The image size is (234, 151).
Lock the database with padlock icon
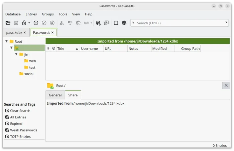24,23
